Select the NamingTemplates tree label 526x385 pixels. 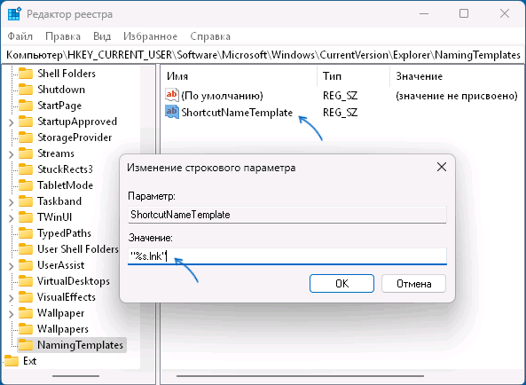(x=80, y=345)
